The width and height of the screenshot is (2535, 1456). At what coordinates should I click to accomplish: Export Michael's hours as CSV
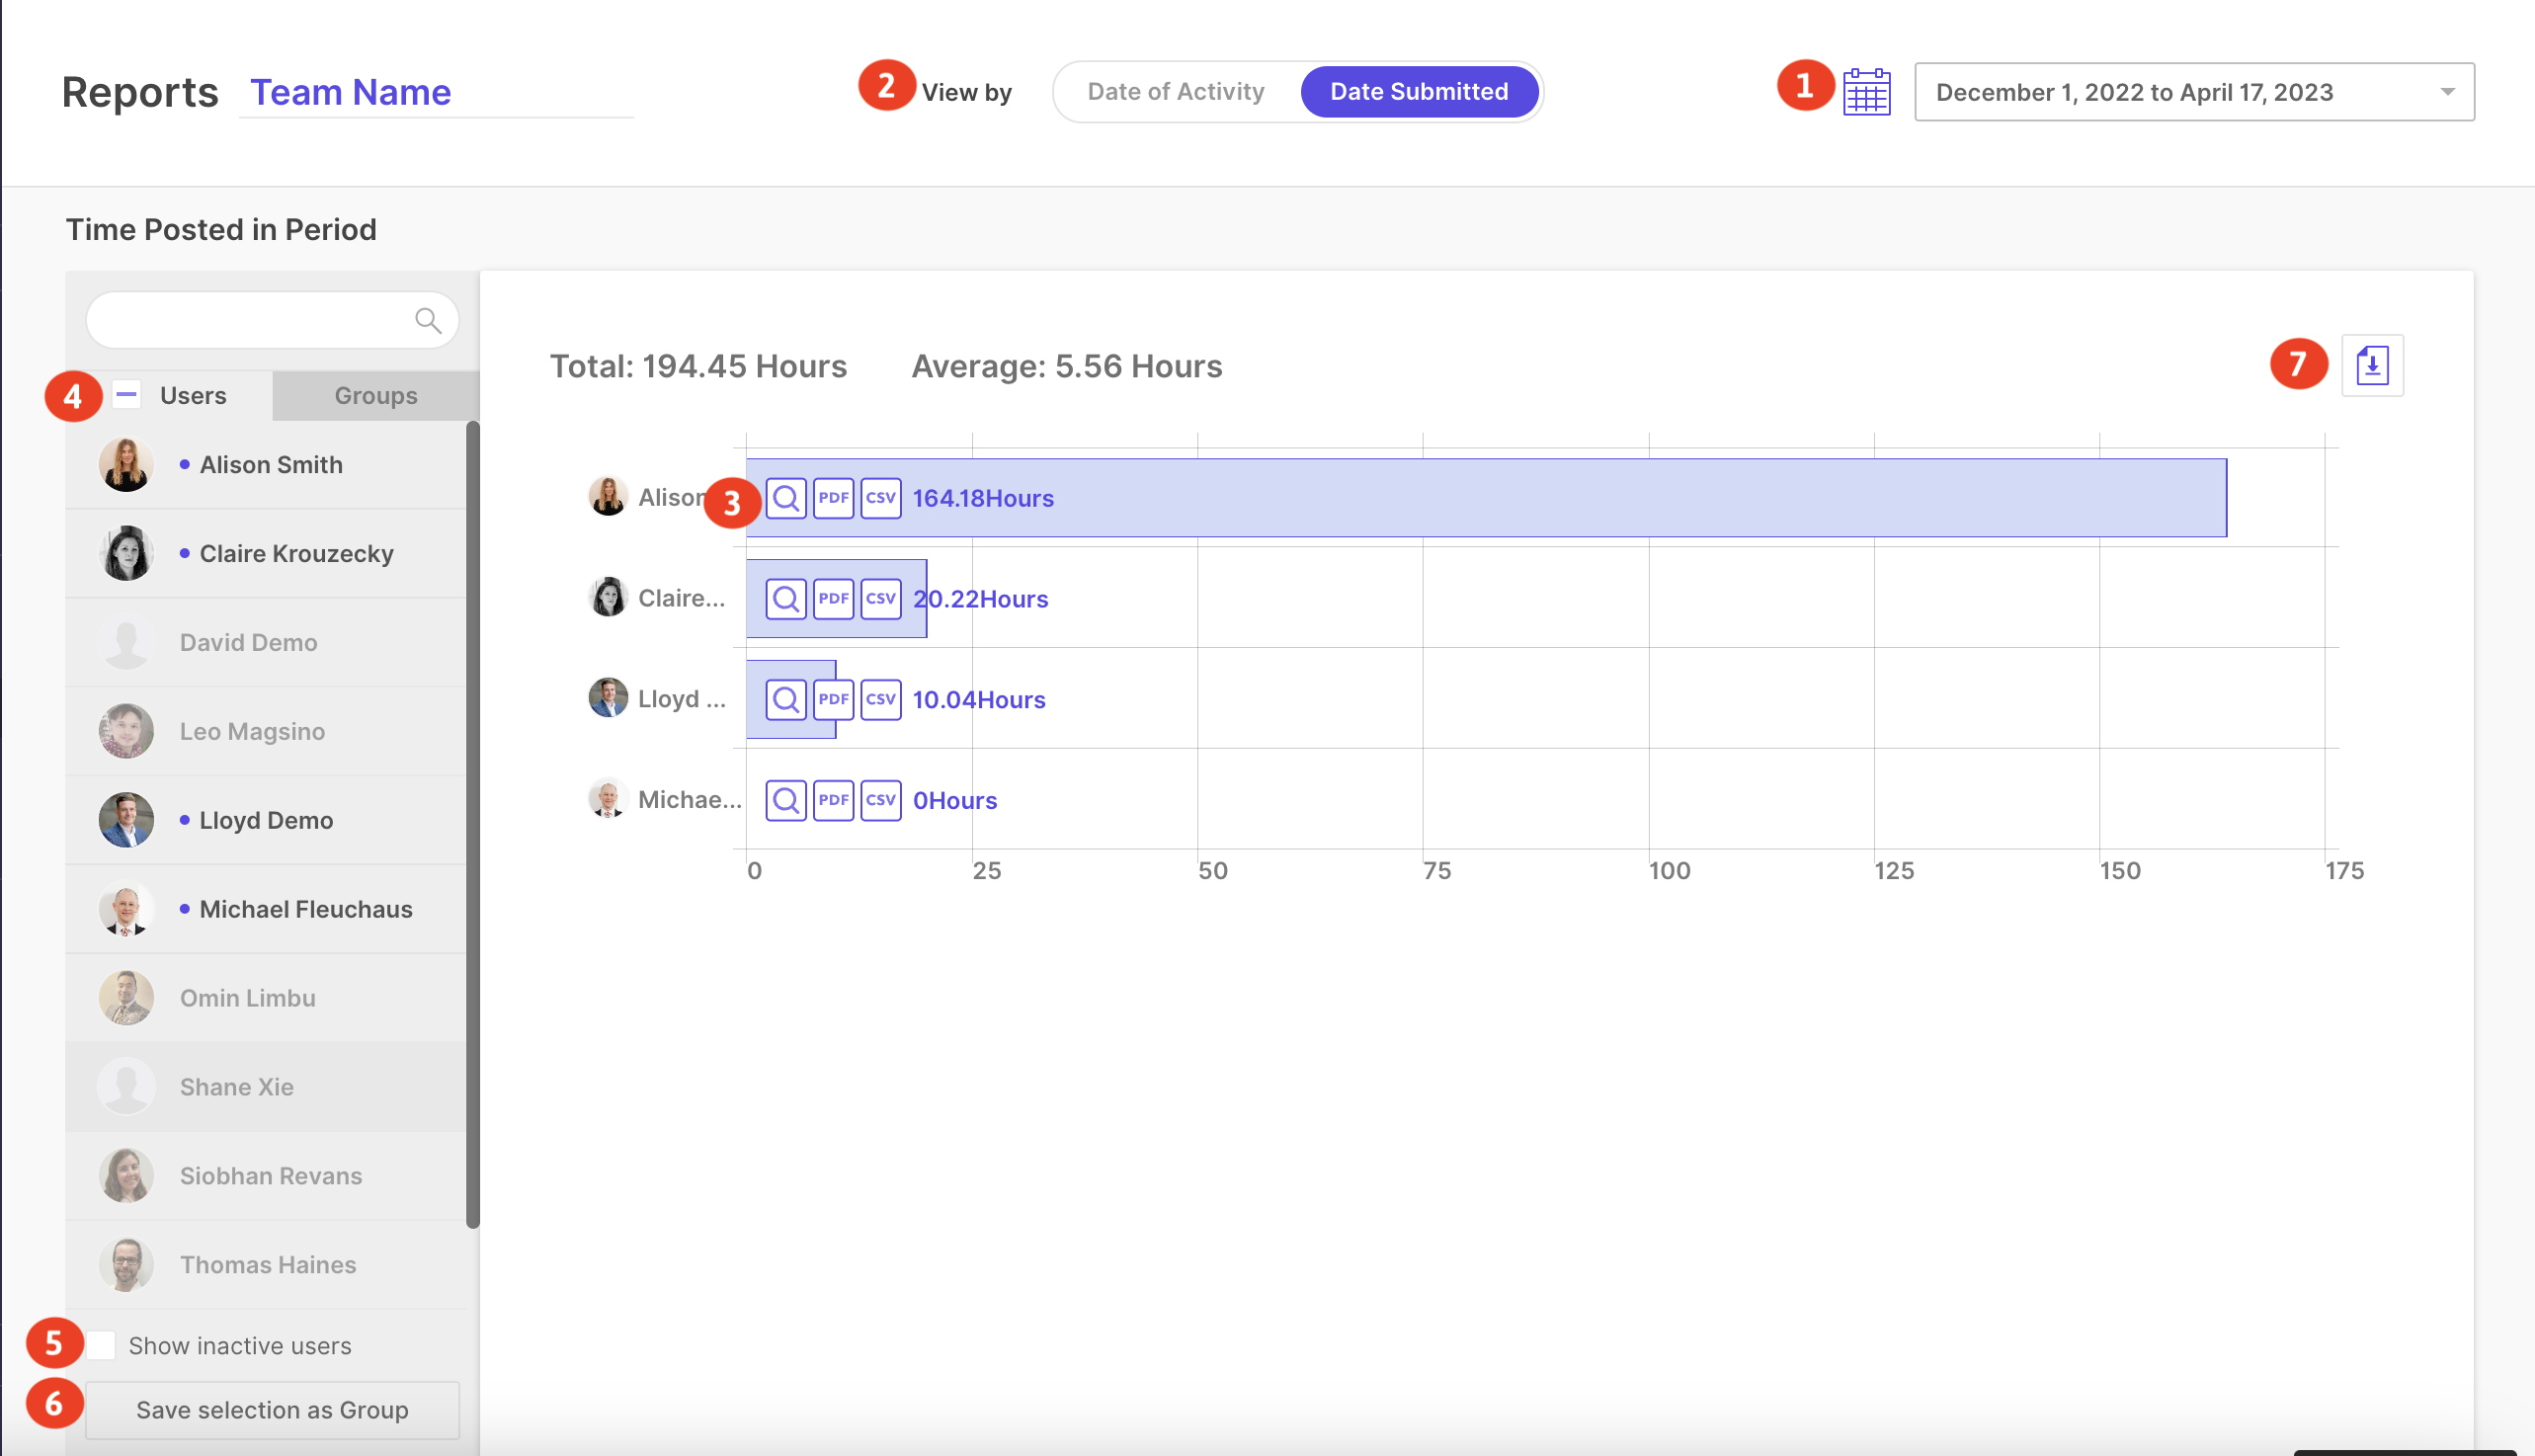[881, 801]
